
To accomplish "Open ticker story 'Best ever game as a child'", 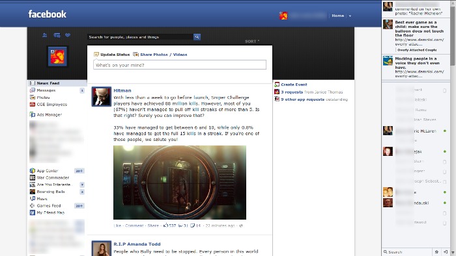I will click(x=416, y=35).
